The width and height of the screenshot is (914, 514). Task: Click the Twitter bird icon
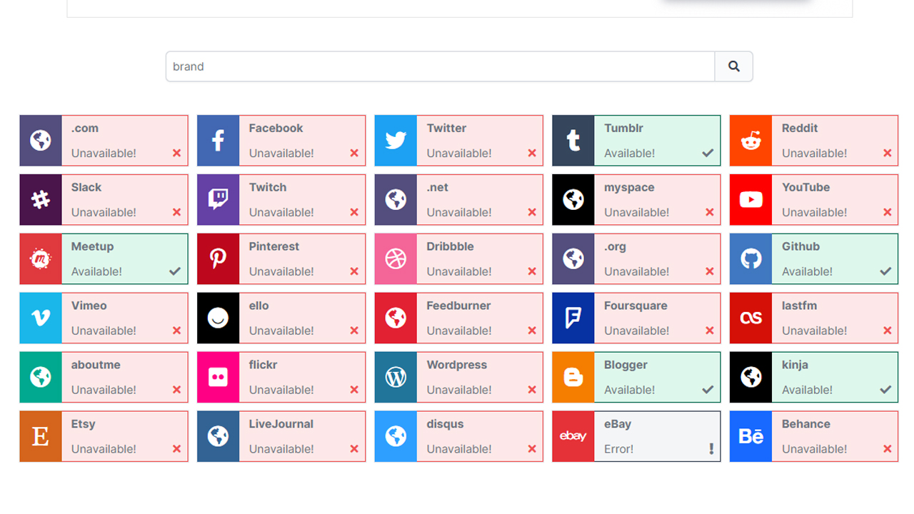(x=396, y=141)
